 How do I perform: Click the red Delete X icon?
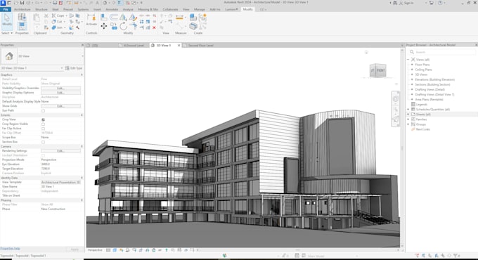coord(154,27)
